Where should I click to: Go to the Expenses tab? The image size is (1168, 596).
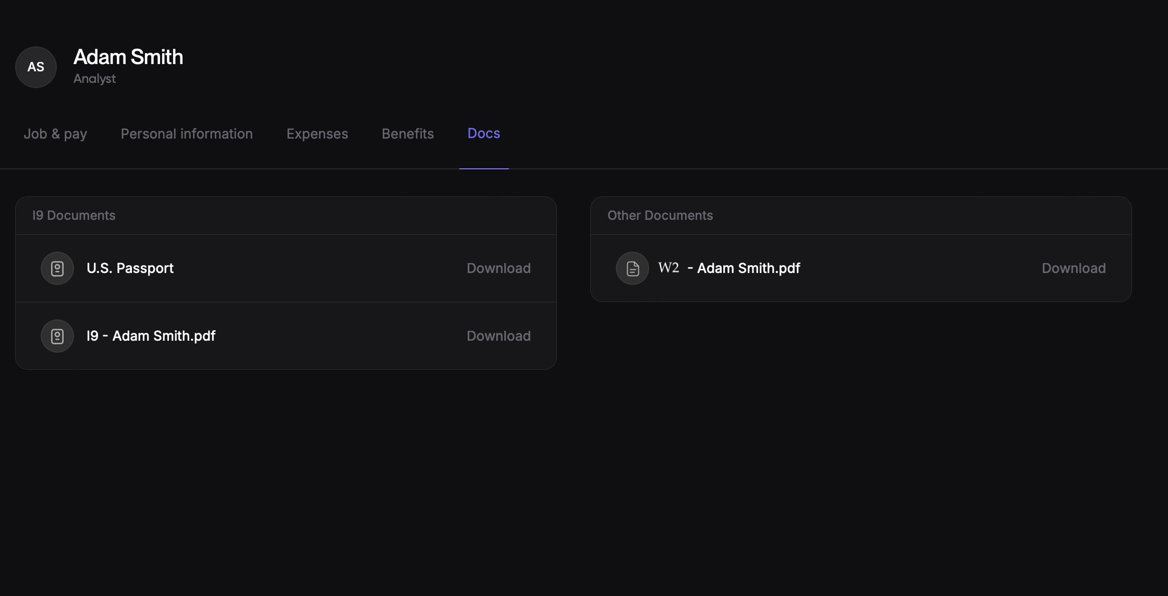coord(317,134)
